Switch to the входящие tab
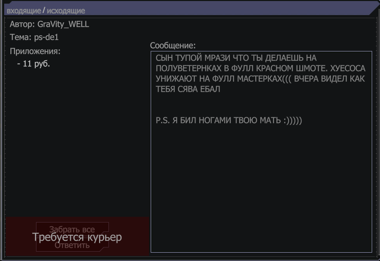 [24, 11]
